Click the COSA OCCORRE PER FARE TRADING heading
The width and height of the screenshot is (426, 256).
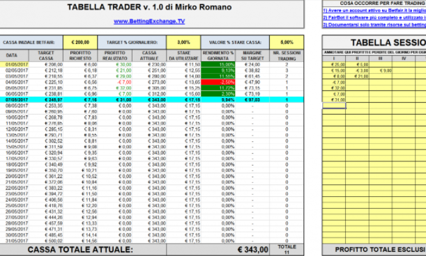pos(383,3)
